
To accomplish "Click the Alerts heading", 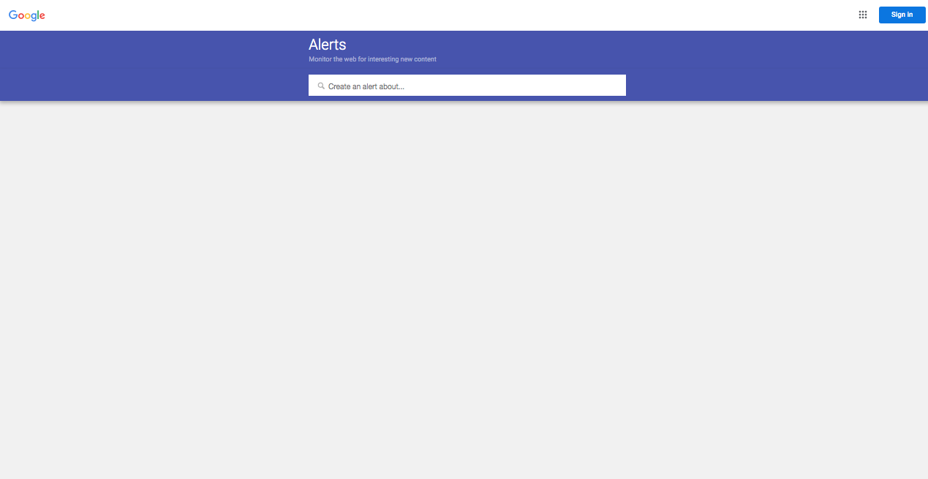I will coord(328,45).
